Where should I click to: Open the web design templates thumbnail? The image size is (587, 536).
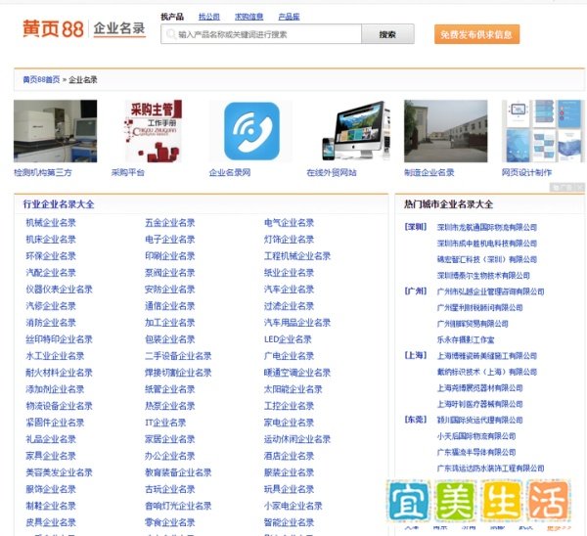(x=543, y=131)
